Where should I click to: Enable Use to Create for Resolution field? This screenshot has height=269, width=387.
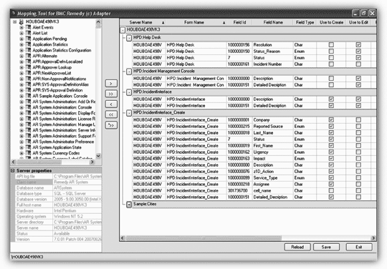pos(331,45)
